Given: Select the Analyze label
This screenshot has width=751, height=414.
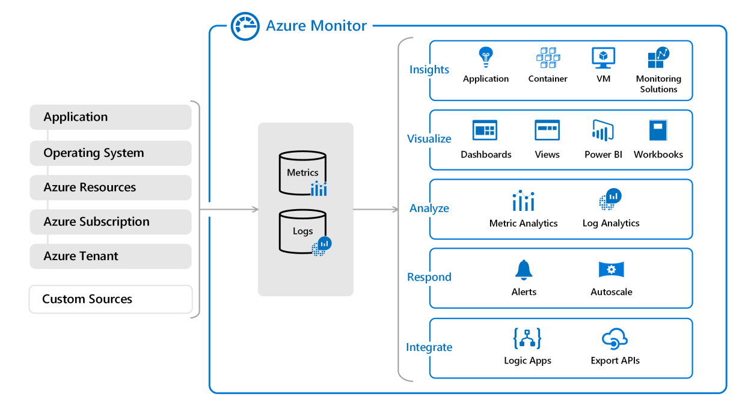Looking at the screenshot, I should tap(429, 208).
